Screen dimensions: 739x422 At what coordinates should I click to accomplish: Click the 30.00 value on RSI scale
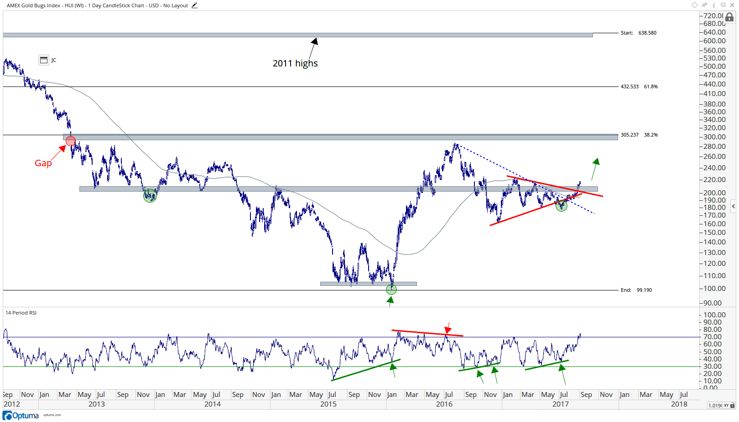pyautogui.click(x=713, y=366)
